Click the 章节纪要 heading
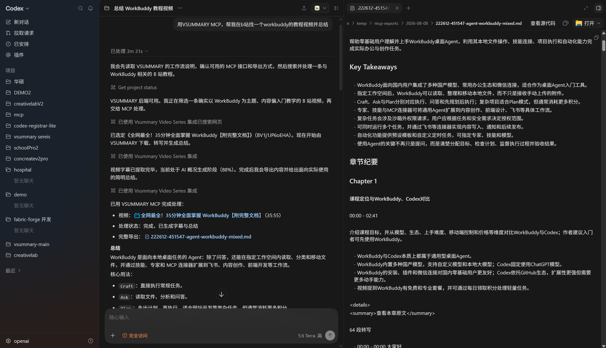 [x=364, y=162]
